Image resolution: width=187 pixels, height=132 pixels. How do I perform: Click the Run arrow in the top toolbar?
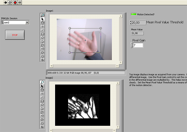click(x=5, y=2)
